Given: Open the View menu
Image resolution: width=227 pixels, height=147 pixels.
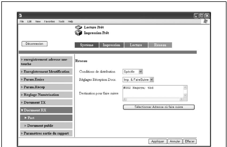Looking at the screenshot, I should point(38,21).
